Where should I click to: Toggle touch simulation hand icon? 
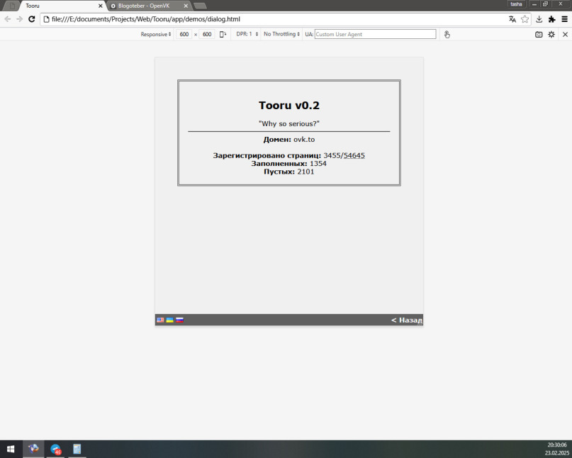(x=447, y=34)
